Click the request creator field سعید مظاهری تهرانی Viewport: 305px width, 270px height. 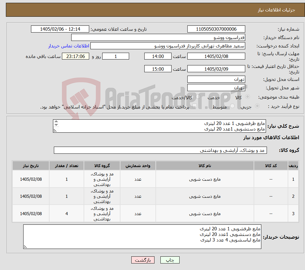click(x=168, y=46)
